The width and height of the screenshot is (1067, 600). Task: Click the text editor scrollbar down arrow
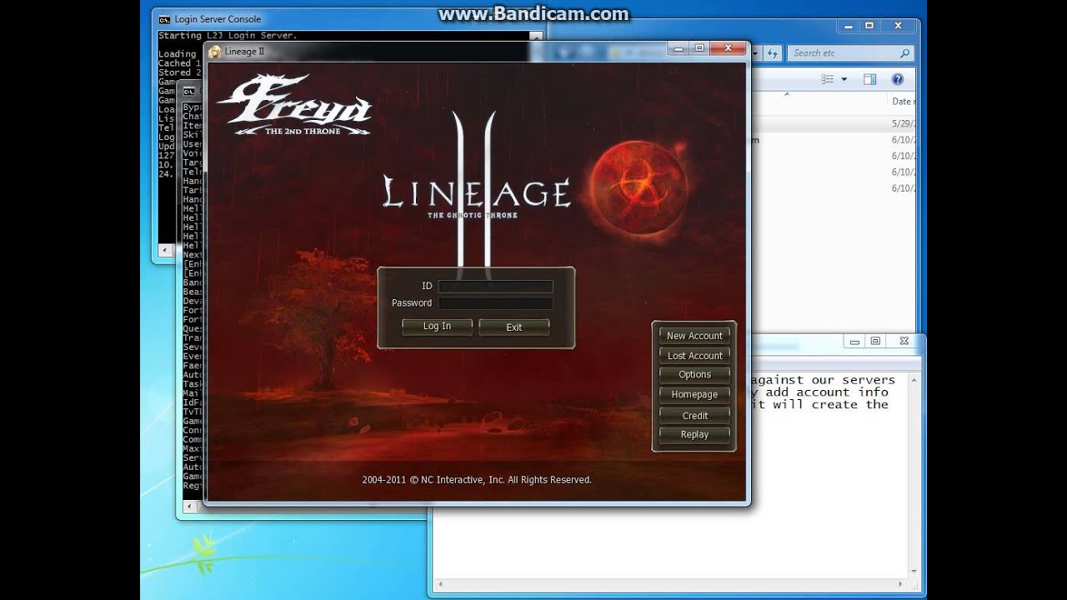pos(914,572)
